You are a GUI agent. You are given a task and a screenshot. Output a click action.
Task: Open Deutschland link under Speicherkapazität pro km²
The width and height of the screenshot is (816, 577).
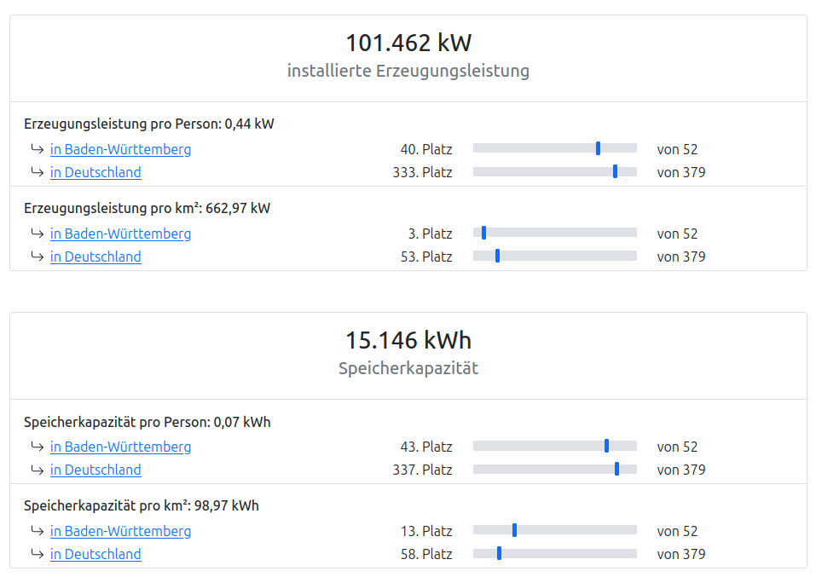(95, 554)
